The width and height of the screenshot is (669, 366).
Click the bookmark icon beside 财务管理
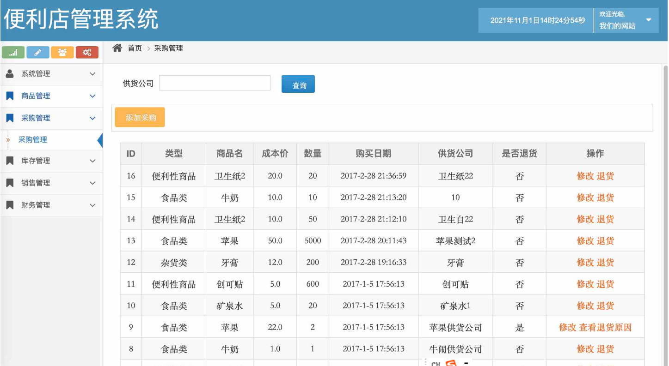point(10,205)
